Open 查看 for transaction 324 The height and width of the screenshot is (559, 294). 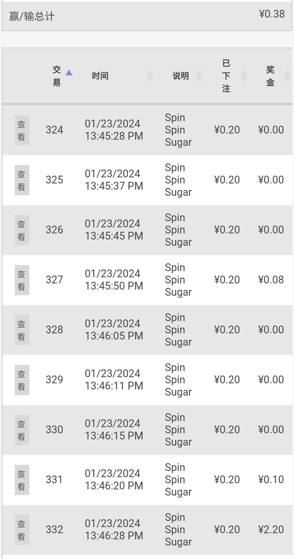tap(22, 130)
